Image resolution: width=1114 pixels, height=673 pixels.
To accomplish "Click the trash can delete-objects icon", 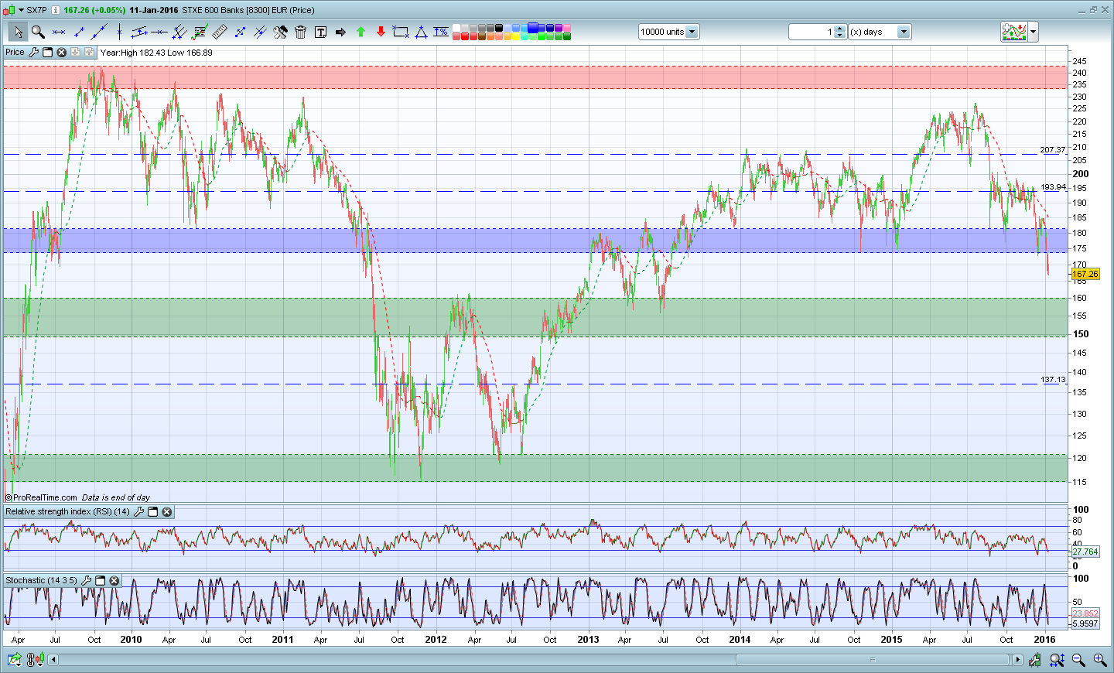I will tap(300, 32).
